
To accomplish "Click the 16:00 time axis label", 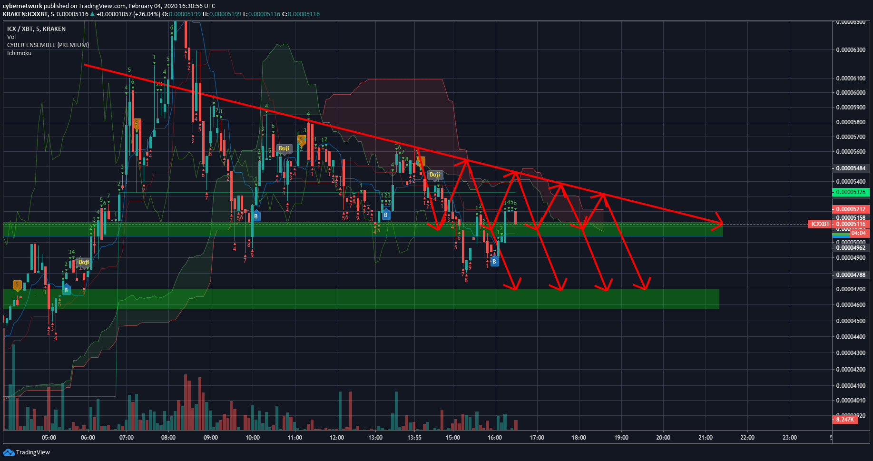I will (x=495, y=438).
